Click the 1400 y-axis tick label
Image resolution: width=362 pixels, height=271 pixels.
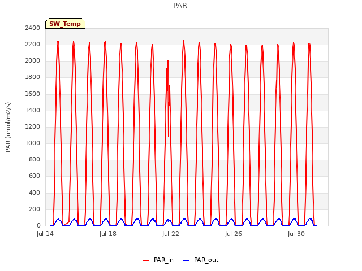(x=33, y=111)
